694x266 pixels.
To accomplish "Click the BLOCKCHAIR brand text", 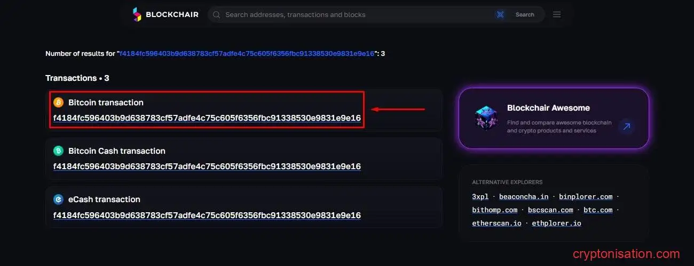I will (172, 14).
